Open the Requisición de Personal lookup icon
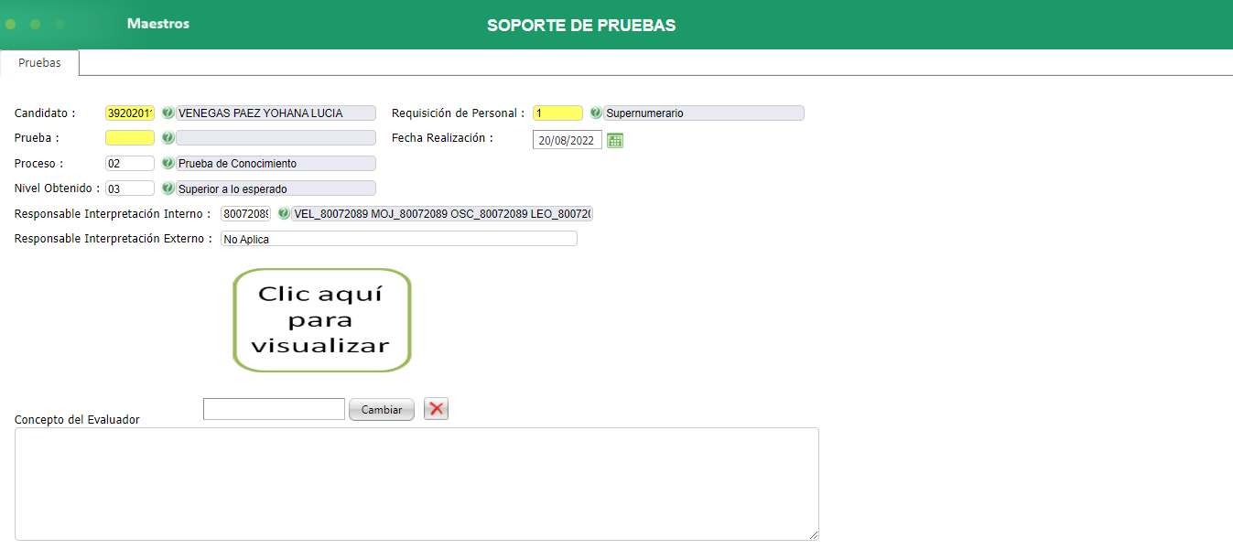Viewport: 1233px width, 549px height. tap(596, 112)
